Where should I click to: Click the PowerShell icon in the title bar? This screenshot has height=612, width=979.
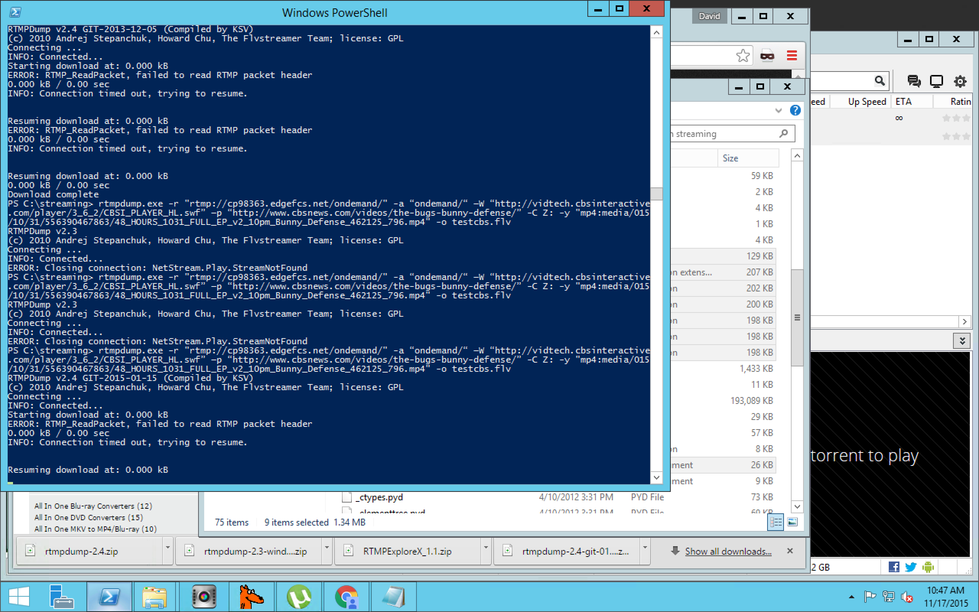(x=15, y=13)
